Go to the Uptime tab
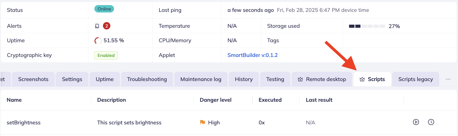The image size is (458, 136). click(x=105, y=79)
